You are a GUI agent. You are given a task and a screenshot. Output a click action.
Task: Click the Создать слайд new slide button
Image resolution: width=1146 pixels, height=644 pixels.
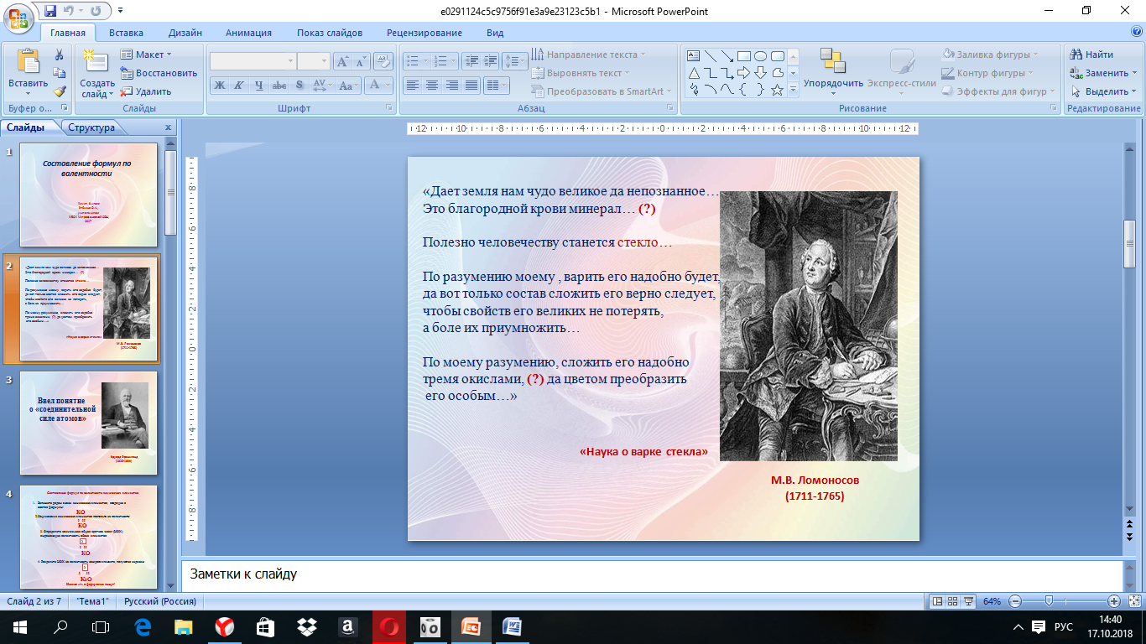(x=97, y=73)
